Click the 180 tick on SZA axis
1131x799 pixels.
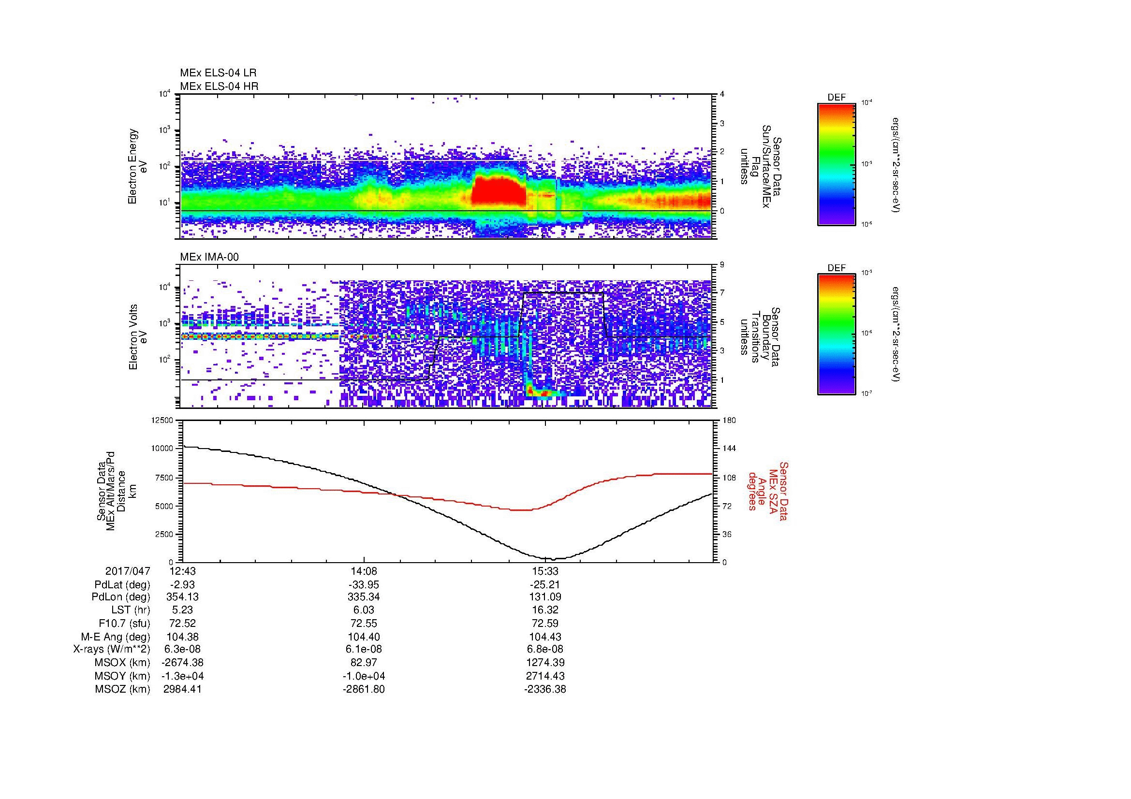729,420
